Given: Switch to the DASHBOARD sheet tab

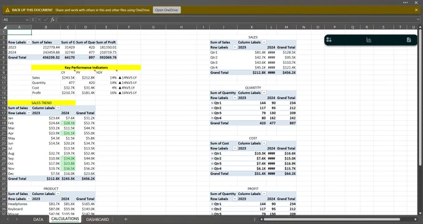Looking at the screenshot, I should coord(98,220).
